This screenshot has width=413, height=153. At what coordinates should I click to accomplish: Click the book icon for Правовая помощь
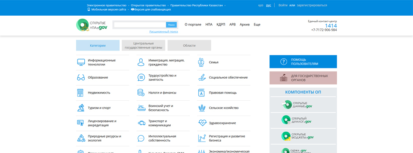click(201, 93)
